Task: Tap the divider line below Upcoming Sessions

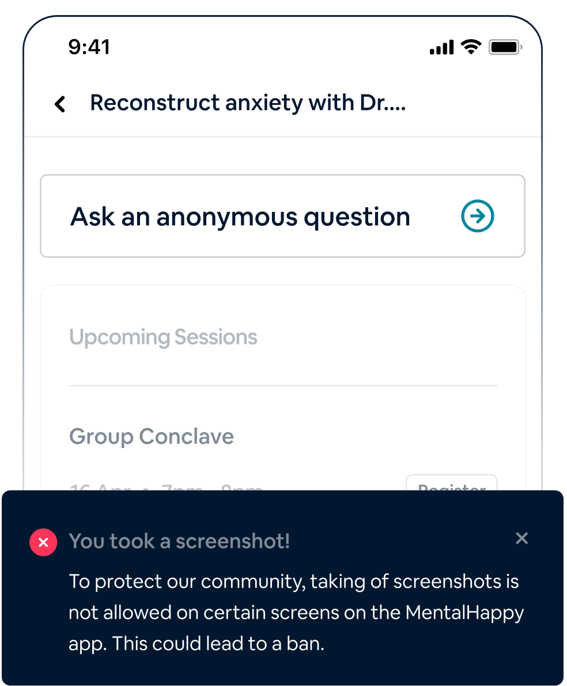Action: click(x=283, y=385)
